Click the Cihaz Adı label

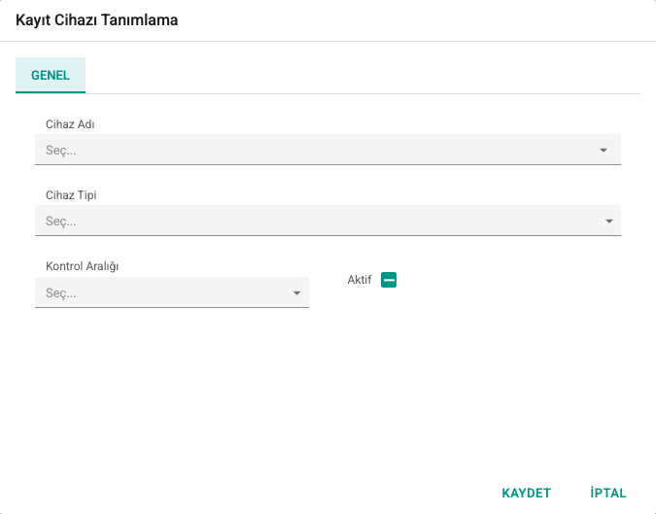coord(70,124)
